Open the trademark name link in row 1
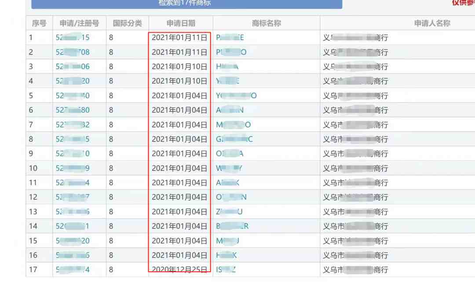The image size is (475, 284). (230, 37)
